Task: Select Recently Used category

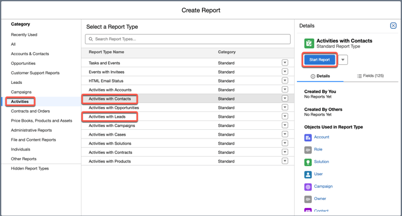Action: pos(24,34)
